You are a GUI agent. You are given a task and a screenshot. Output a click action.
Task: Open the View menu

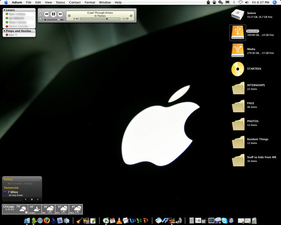point(48,2)
